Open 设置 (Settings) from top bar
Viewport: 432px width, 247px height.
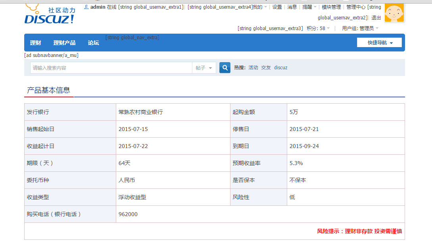276,7
